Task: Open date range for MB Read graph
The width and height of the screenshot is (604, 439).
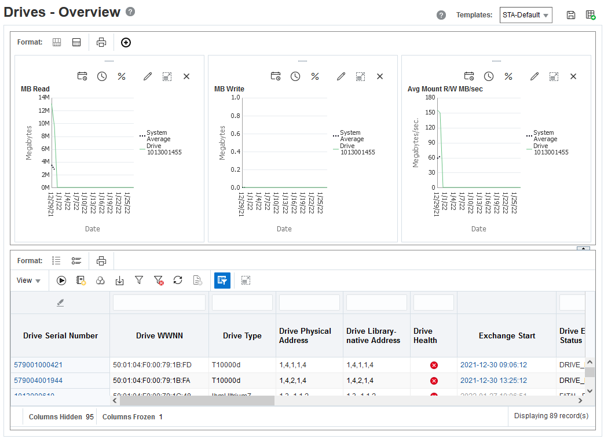Action: click(82, 76)
